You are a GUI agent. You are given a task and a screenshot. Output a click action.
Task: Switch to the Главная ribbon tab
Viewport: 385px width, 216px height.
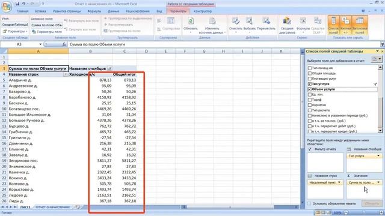pyautogui.click(x=23, y=11)
